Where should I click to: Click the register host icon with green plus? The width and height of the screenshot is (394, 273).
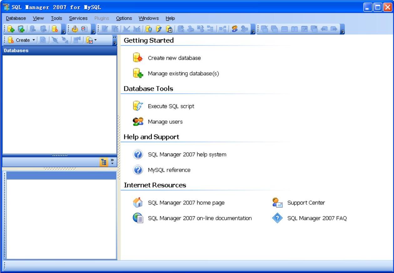[21, 29]
